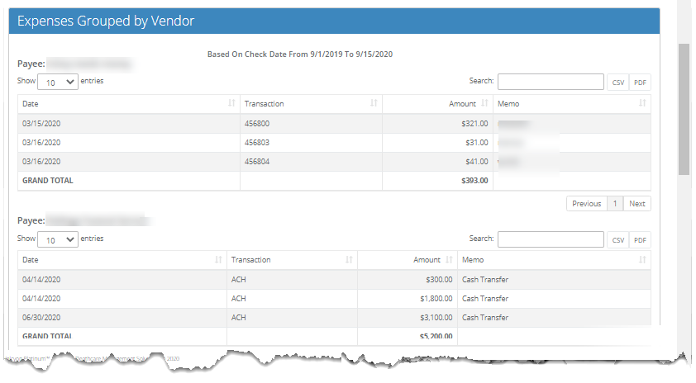Sort first payee table by Date
Viewport: 696px width, 383px height.
click(129, 104)
